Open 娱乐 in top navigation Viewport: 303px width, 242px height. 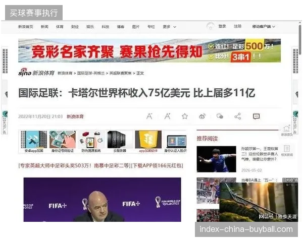(90, 27)
